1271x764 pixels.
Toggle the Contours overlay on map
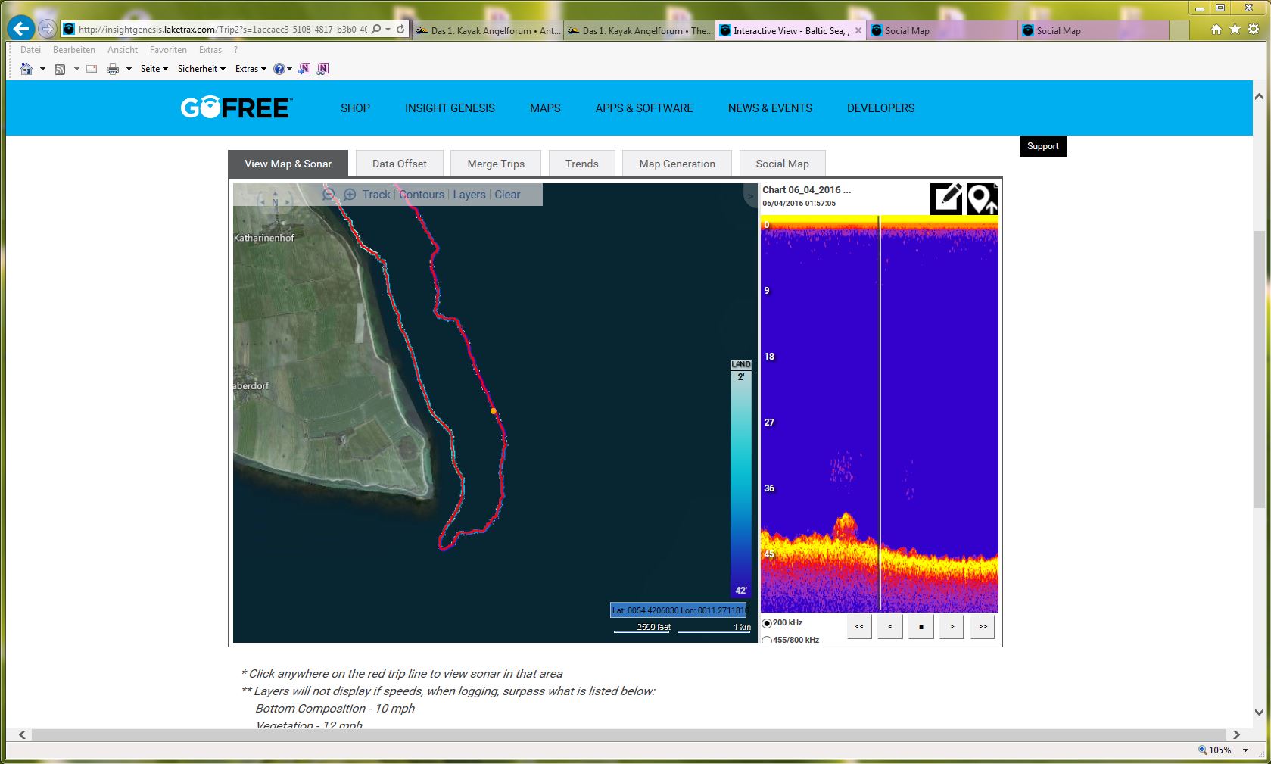click(422, 195)
